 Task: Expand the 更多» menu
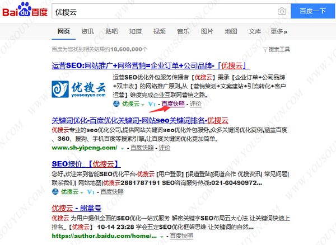tap(279, 31)
